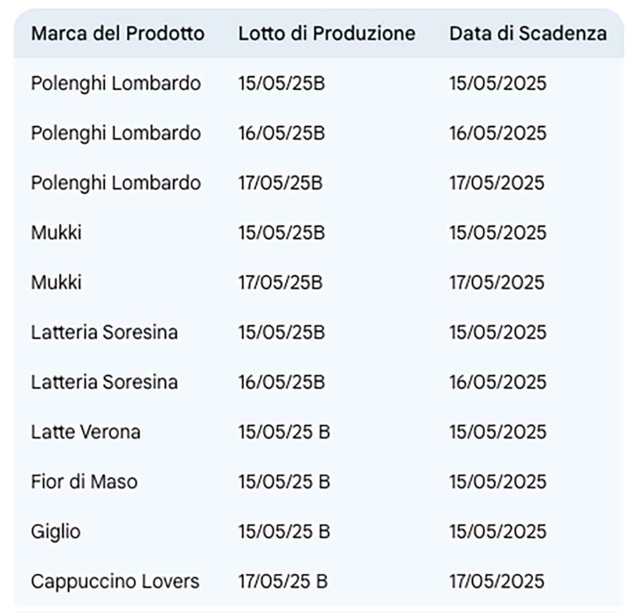
Task: Click Latte Verona expiry date cell
Action: (x=497, y=432)
